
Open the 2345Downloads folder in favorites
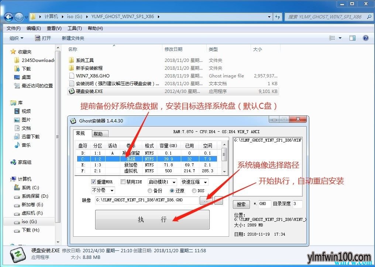click(34, 60)
